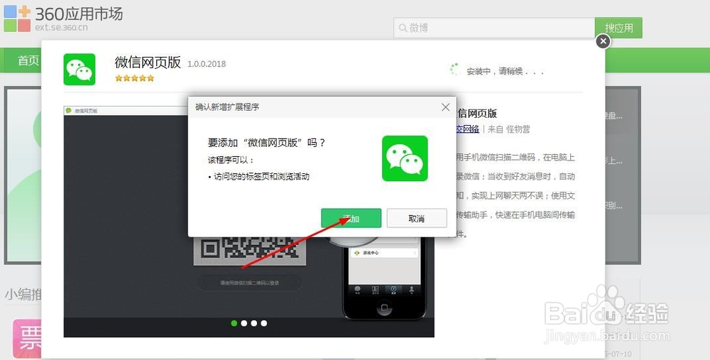
Task: Click into the 微博 search input field
Action: tap(494, 28)
